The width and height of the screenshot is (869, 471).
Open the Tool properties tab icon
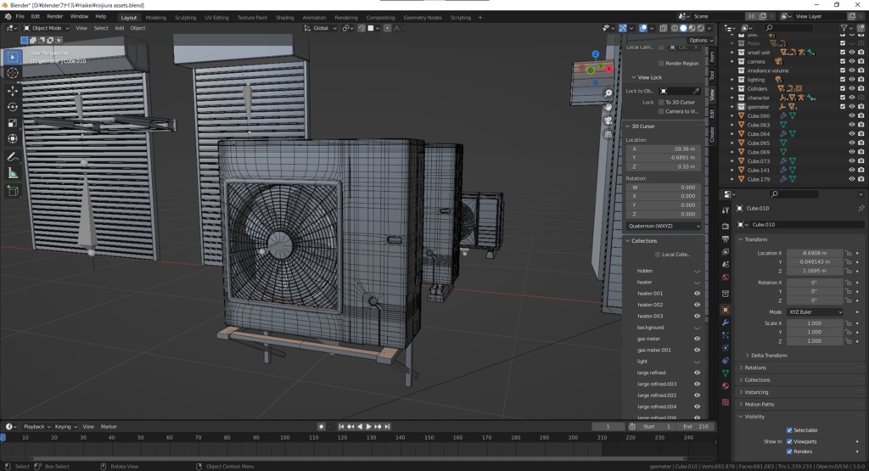(x=726, y=210)
